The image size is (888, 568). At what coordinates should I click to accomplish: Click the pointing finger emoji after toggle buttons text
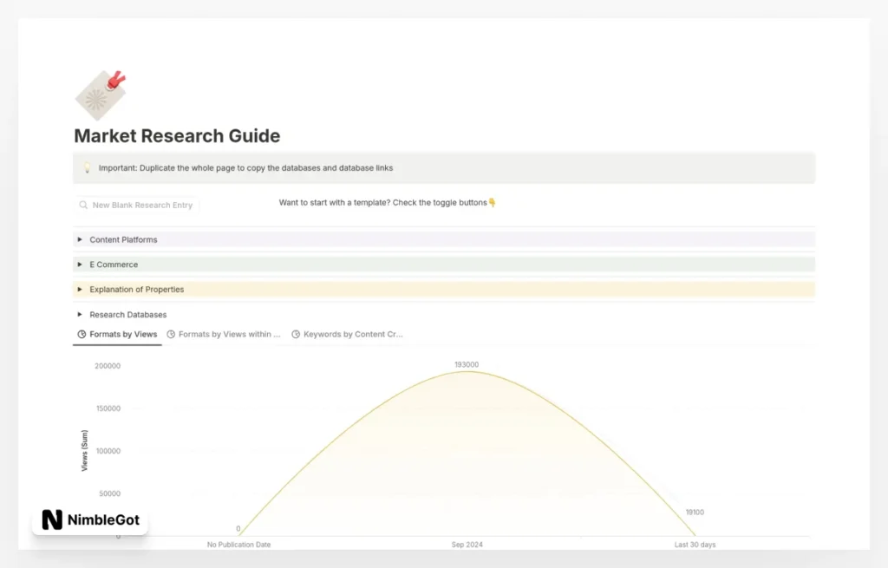pos(492,202)
